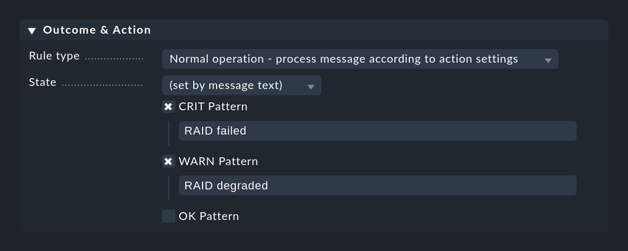Collapse the Outcome & Action section triangle

[x=32, y=31]
